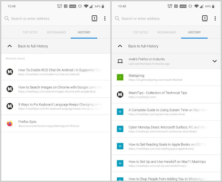Image resolution: width=222 pixels, height=182 pixels.
Task: Open overflow menu in right phone screen
Action: click(215, 18)
